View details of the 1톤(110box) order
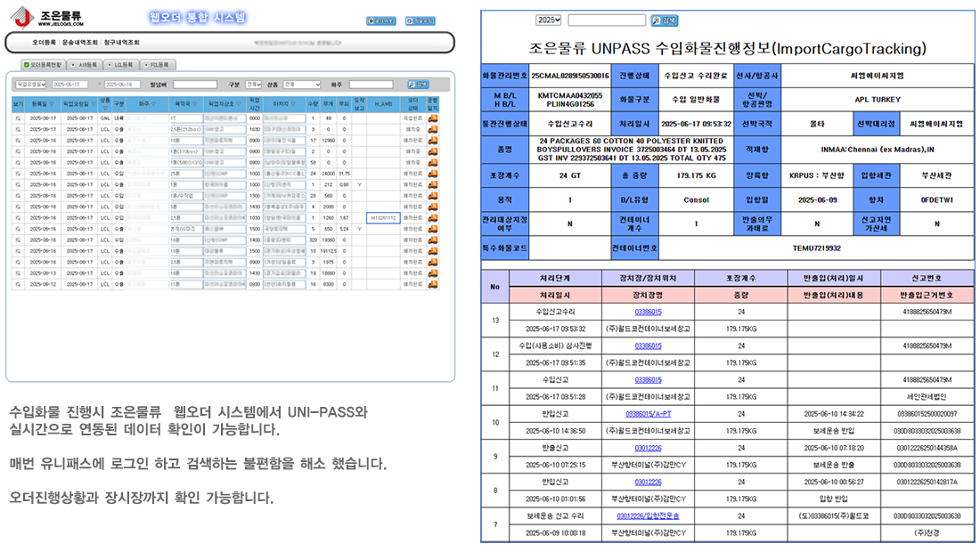Viewport: 980px width, 560px height. 18,151
